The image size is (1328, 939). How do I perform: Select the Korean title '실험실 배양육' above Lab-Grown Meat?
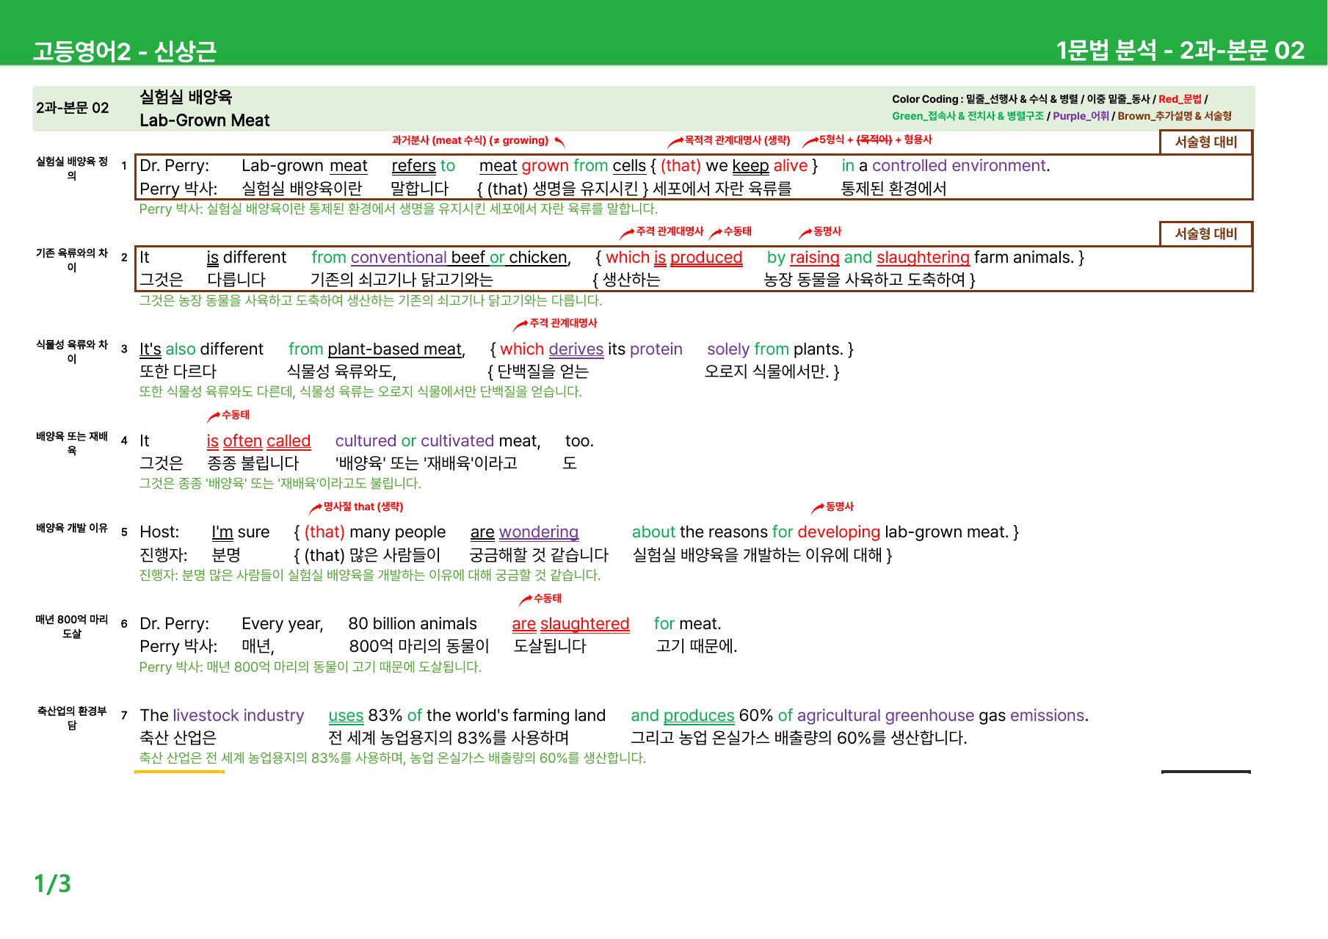pos(186,97)
